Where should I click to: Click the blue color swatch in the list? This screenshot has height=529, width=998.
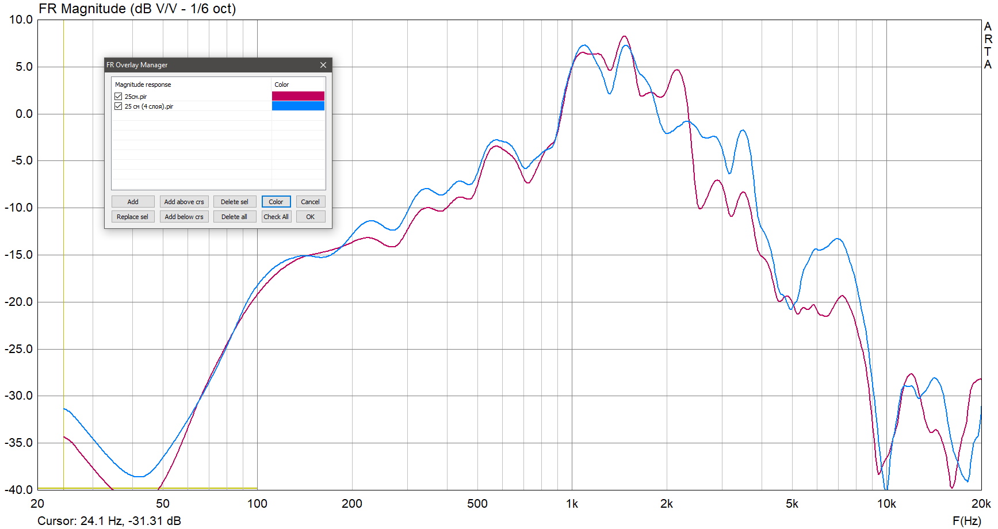click(298, 106)
